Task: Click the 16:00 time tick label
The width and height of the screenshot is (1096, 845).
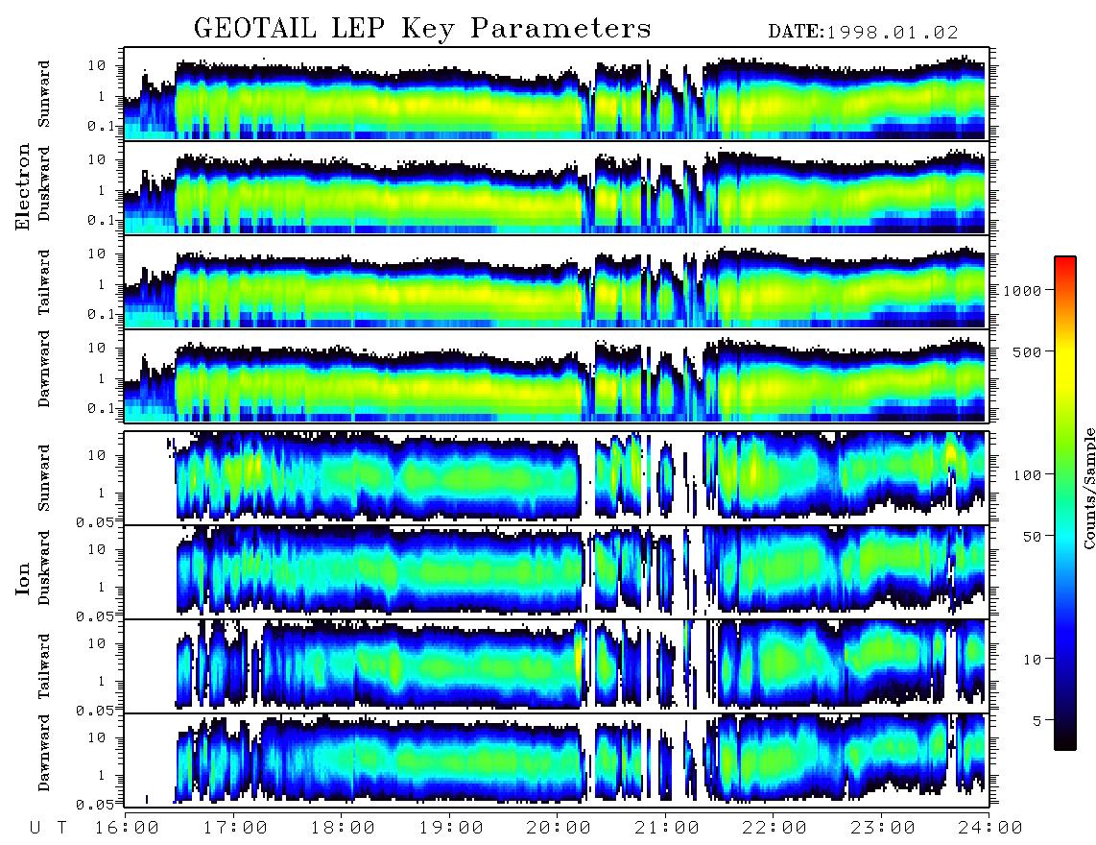Action: (x=128, y=829)
